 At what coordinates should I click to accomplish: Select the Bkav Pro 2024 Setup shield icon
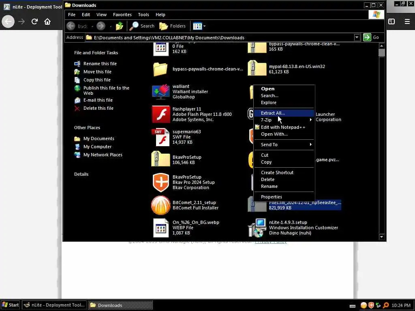(160, 183)
